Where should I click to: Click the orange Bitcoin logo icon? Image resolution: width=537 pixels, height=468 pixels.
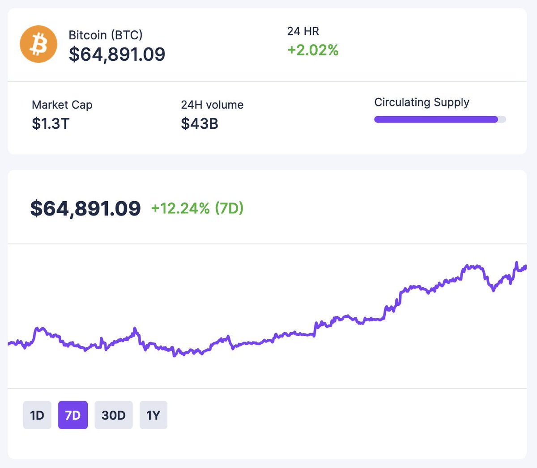tap(38, 44)
